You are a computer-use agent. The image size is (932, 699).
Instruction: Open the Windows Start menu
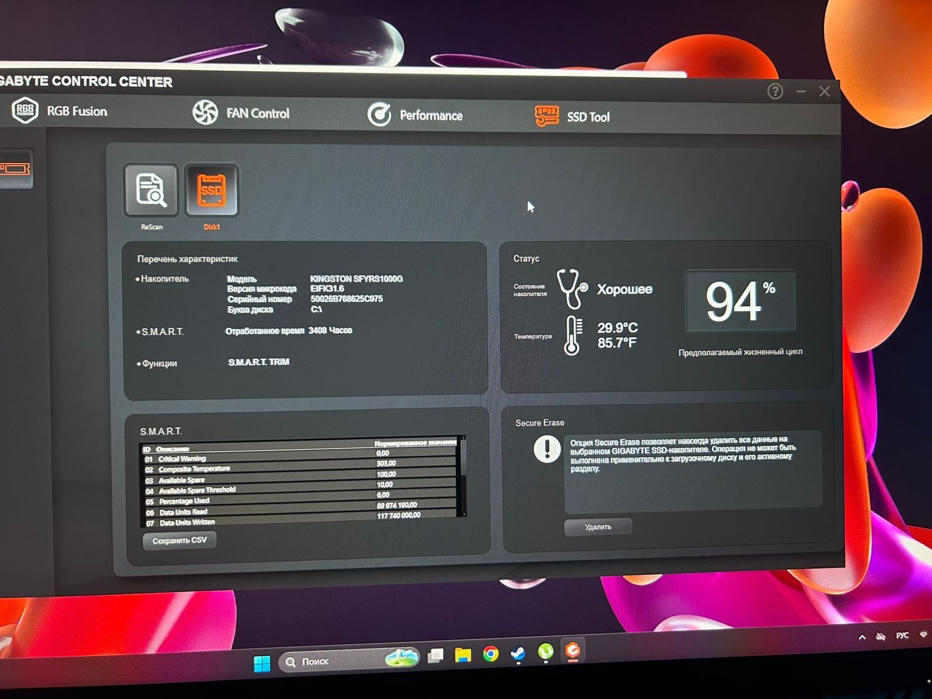[262, 663]
